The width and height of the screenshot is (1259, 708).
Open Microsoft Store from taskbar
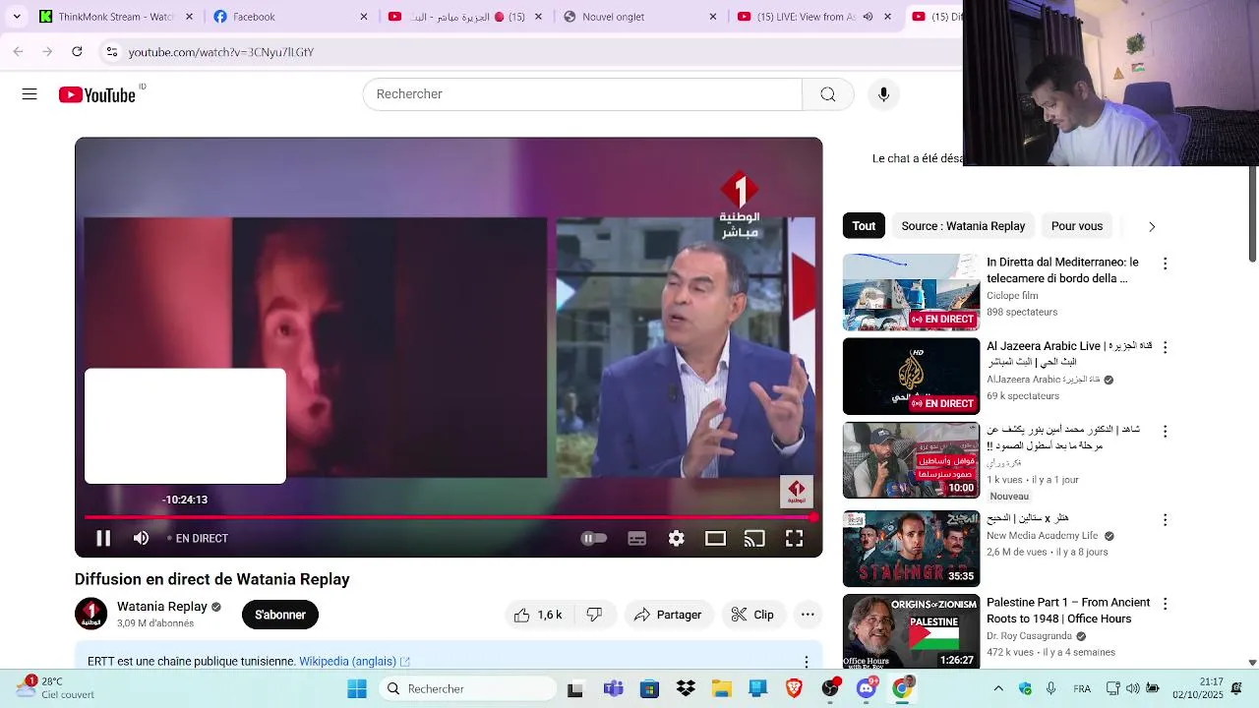point(649,688)
